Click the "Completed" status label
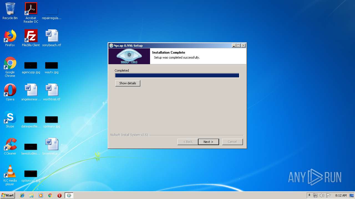Image resolution: width=355 pixels, height=199 pixels. (122, 70)
